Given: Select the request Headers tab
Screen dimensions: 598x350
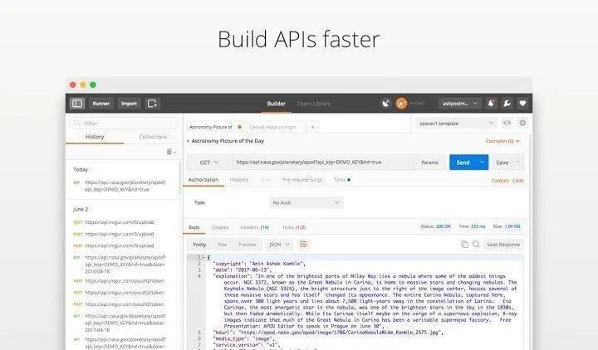Looking at the screenshot, I should (239, 179).
